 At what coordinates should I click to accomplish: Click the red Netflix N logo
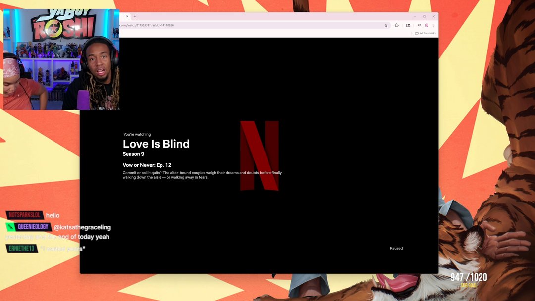coord(259,155)
